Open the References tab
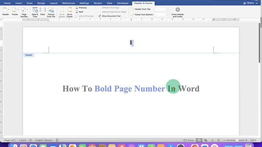The width and height of the screenshot is (262, 147). [x=68, y=3]
